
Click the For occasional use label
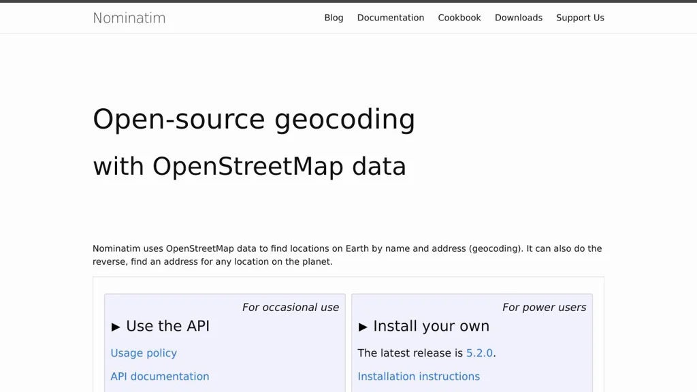(x=290, y=307)
